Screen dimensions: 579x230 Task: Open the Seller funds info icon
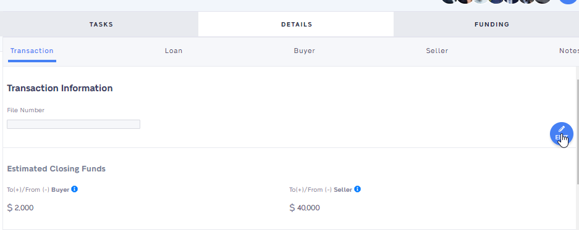point(357,189)
